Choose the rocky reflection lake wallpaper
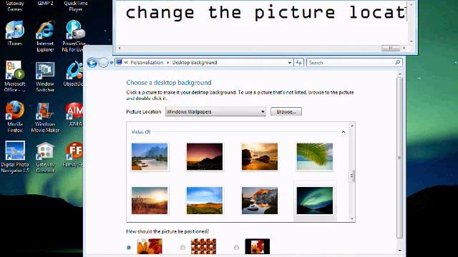The image size is (458, 257). [x=259, y=201]
